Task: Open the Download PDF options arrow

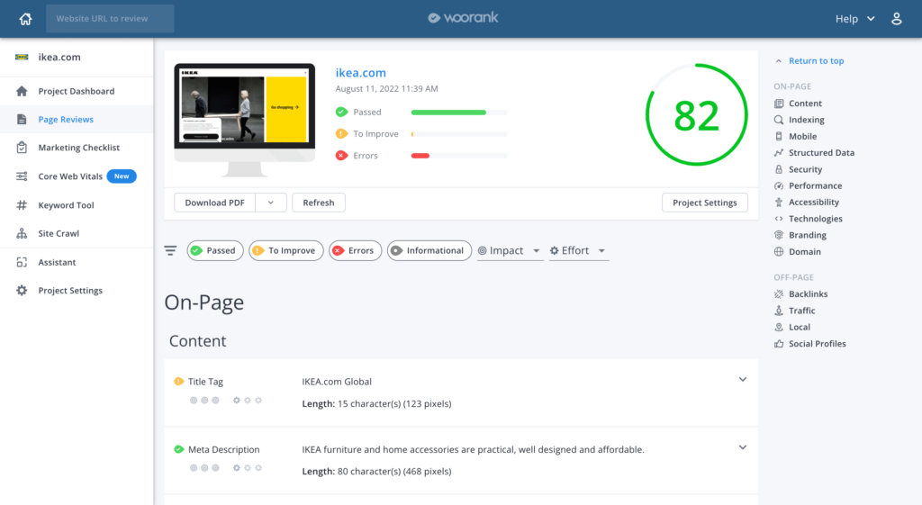Action: [271, 203]
